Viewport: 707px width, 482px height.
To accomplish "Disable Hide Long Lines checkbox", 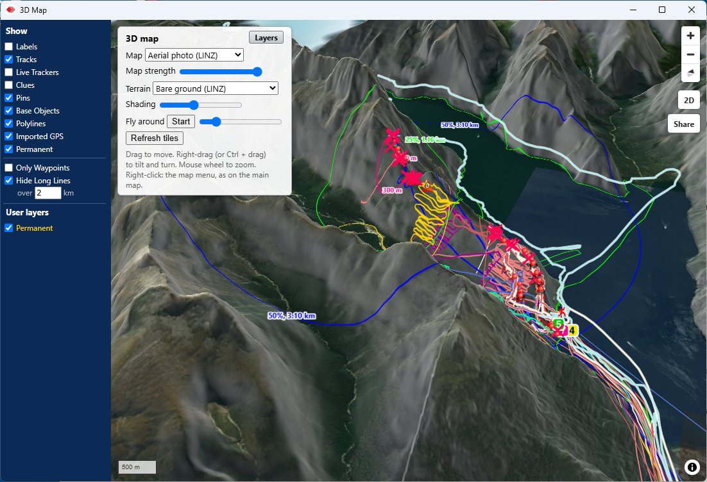I will [x=8, y=181].
